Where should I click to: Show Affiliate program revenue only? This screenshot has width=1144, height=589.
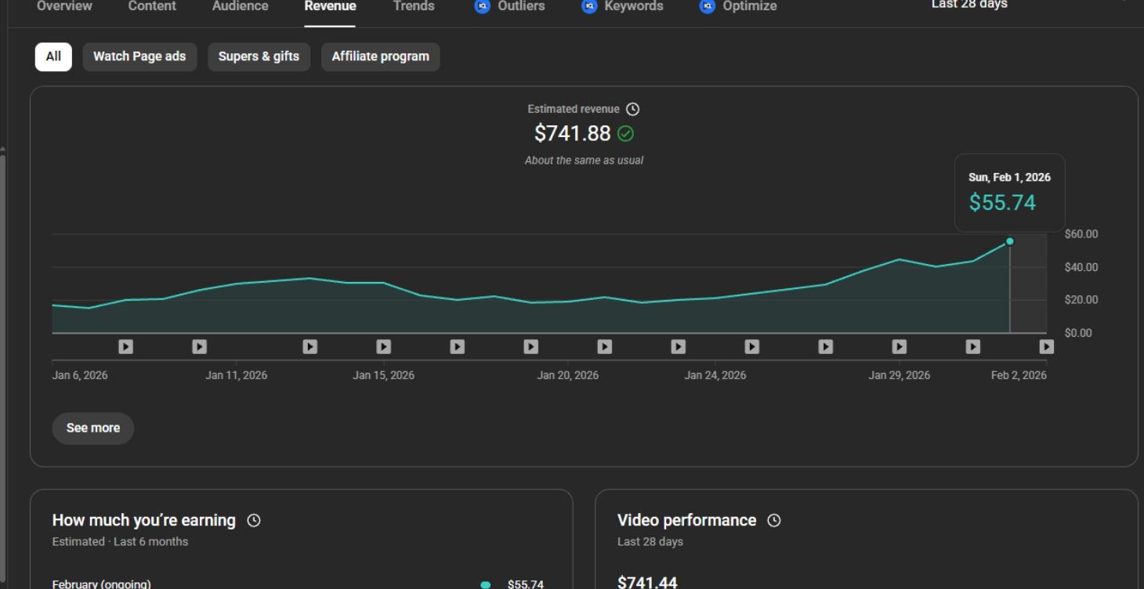coord(380,56)
